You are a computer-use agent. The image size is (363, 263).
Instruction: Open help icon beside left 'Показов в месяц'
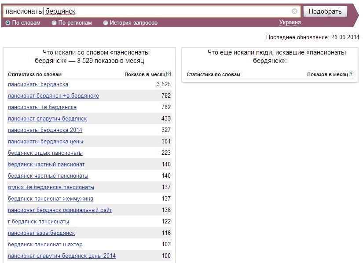click(x=169, y=74)
